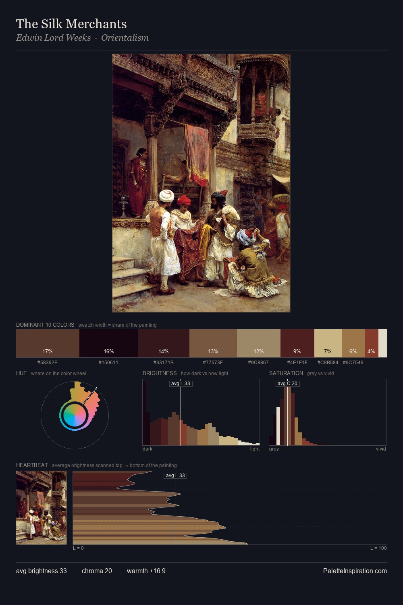Select the 7% sand swatch #C9B584
The image size is (403, 605).
coord(328,343)
